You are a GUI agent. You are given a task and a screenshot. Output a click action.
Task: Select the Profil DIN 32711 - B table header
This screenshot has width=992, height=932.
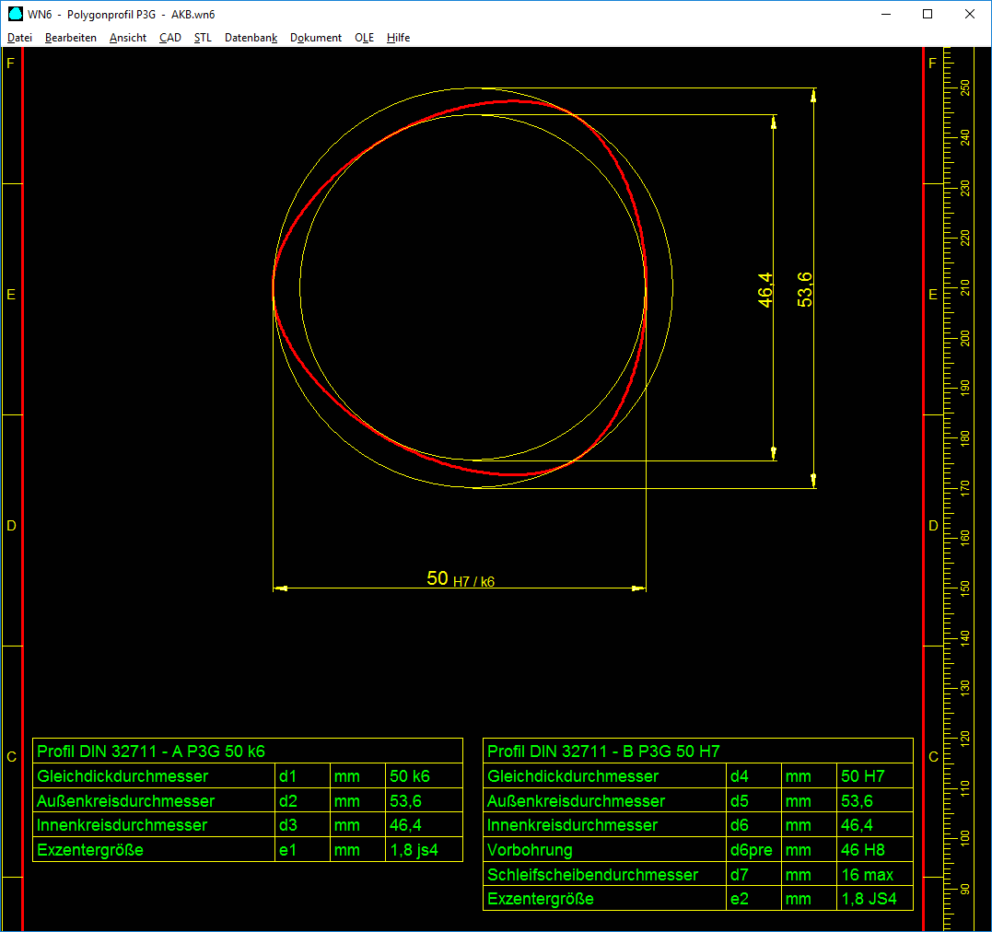coord(603,751)
